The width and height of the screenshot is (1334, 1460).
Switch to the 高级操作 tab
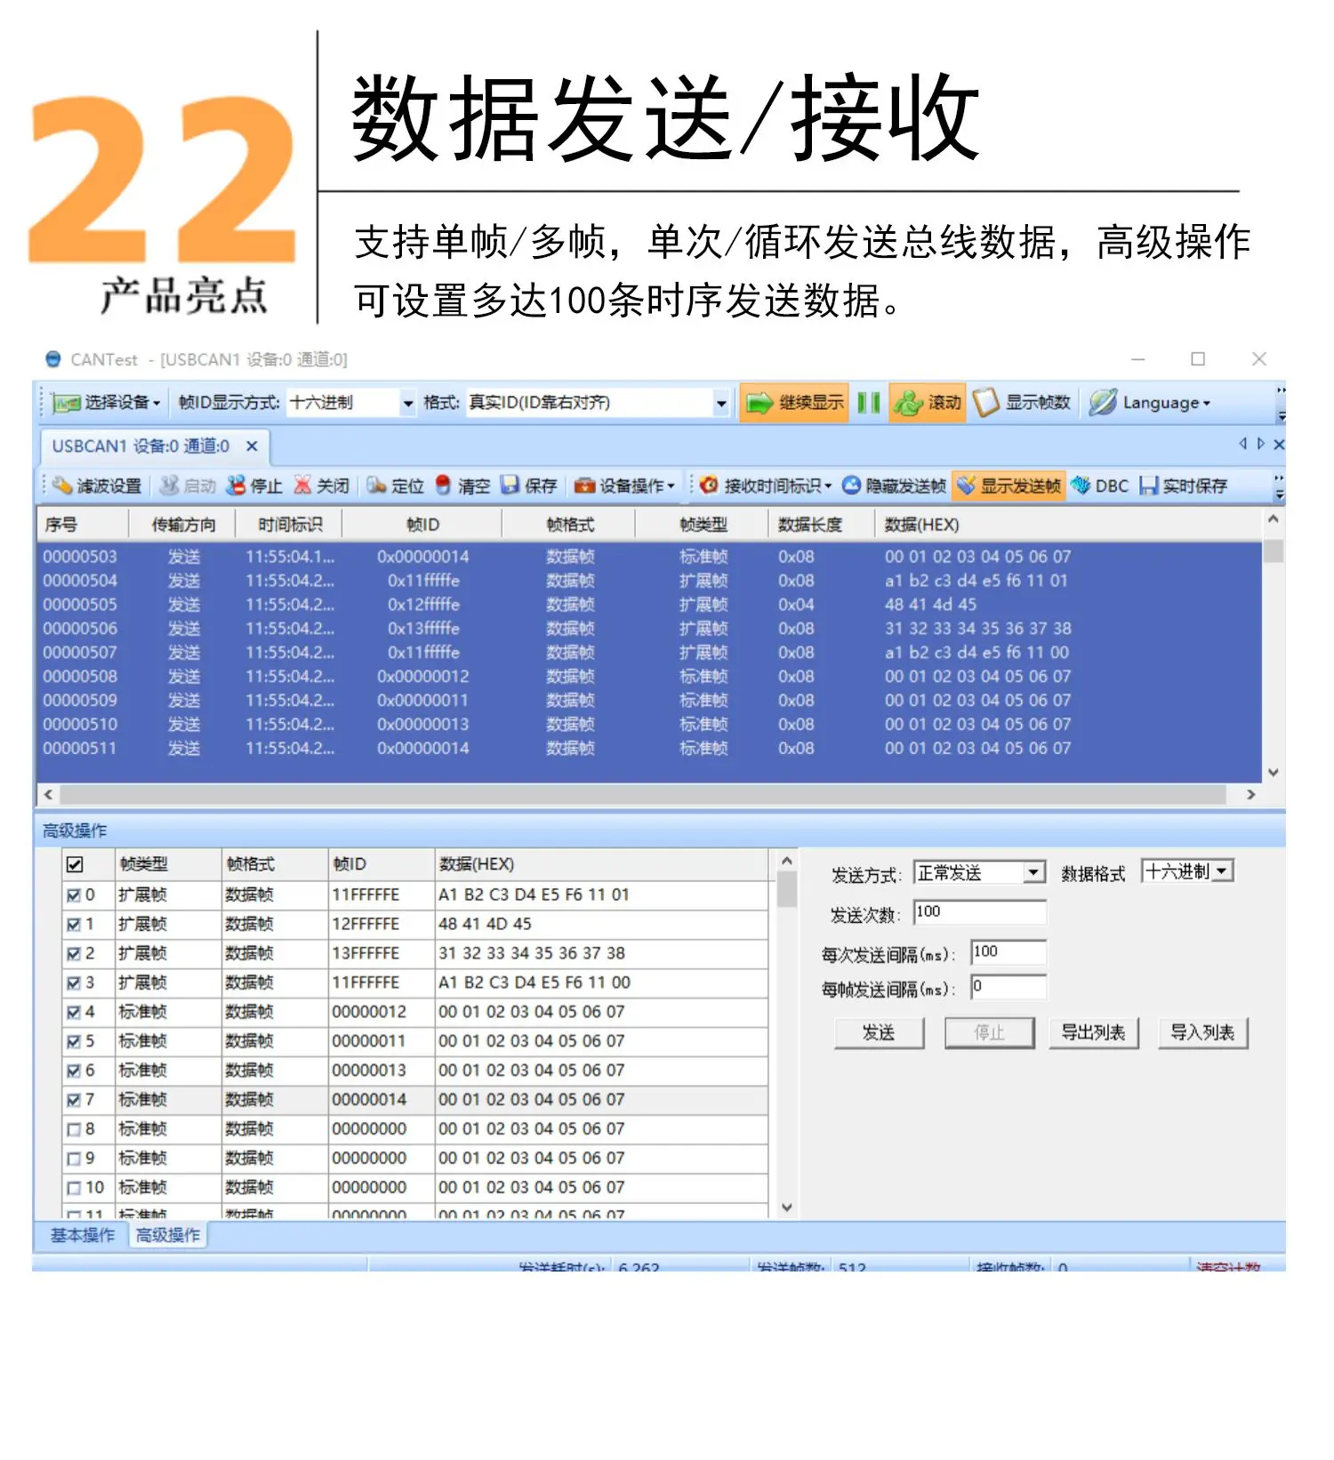(167, 1235)
